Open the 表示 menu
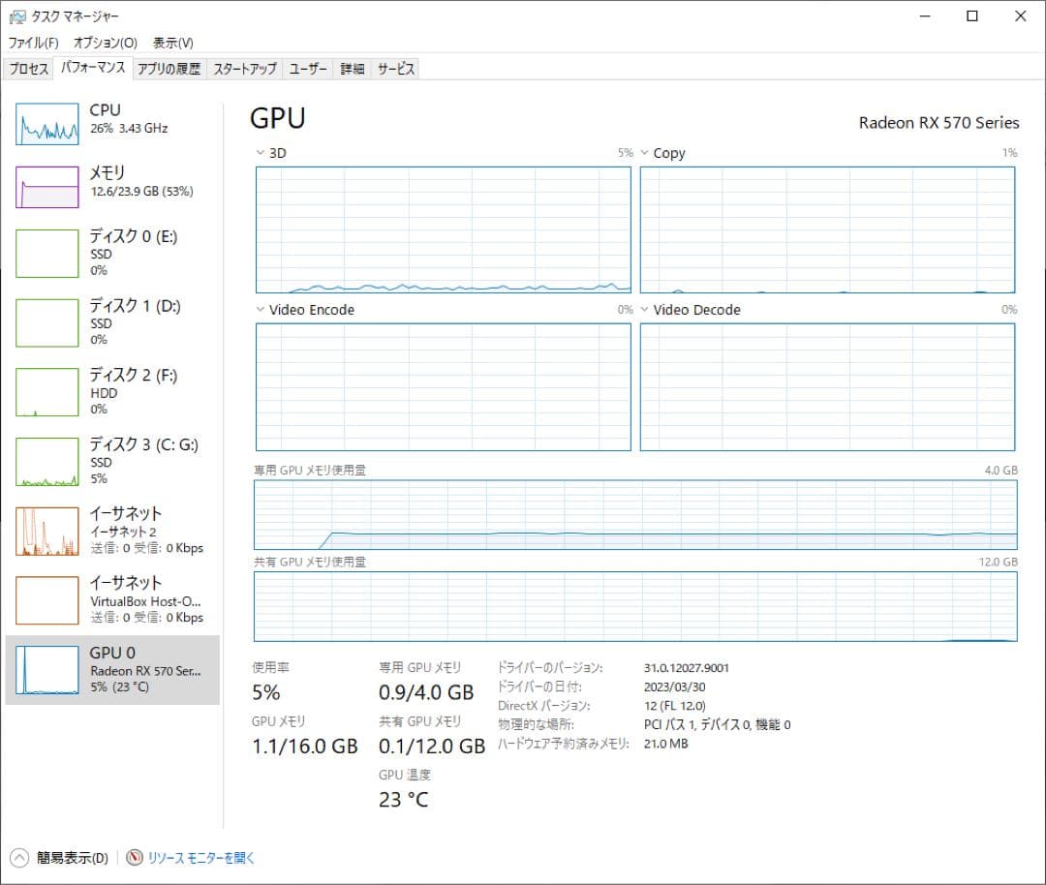The image size is (1046, 885). tap(172, 43)
